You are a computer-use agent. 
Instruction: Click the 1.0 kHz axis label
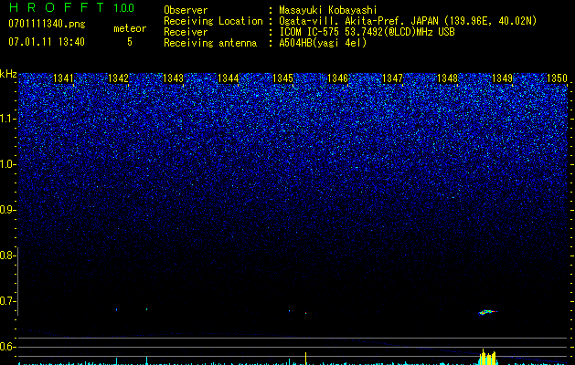point(7,164)
